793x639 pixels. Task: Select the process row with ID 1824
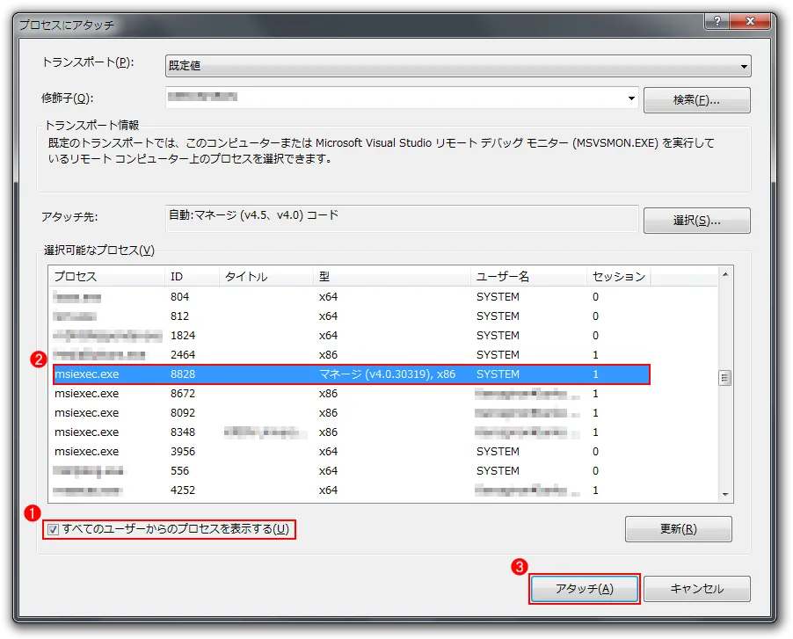pos(352,335)
